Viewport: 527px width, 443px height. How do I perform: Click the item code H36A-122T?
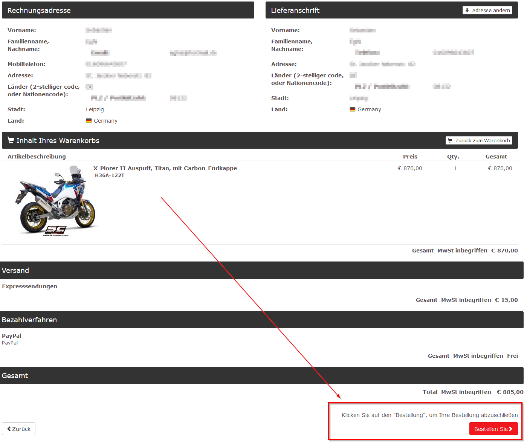tap(110, 175)
